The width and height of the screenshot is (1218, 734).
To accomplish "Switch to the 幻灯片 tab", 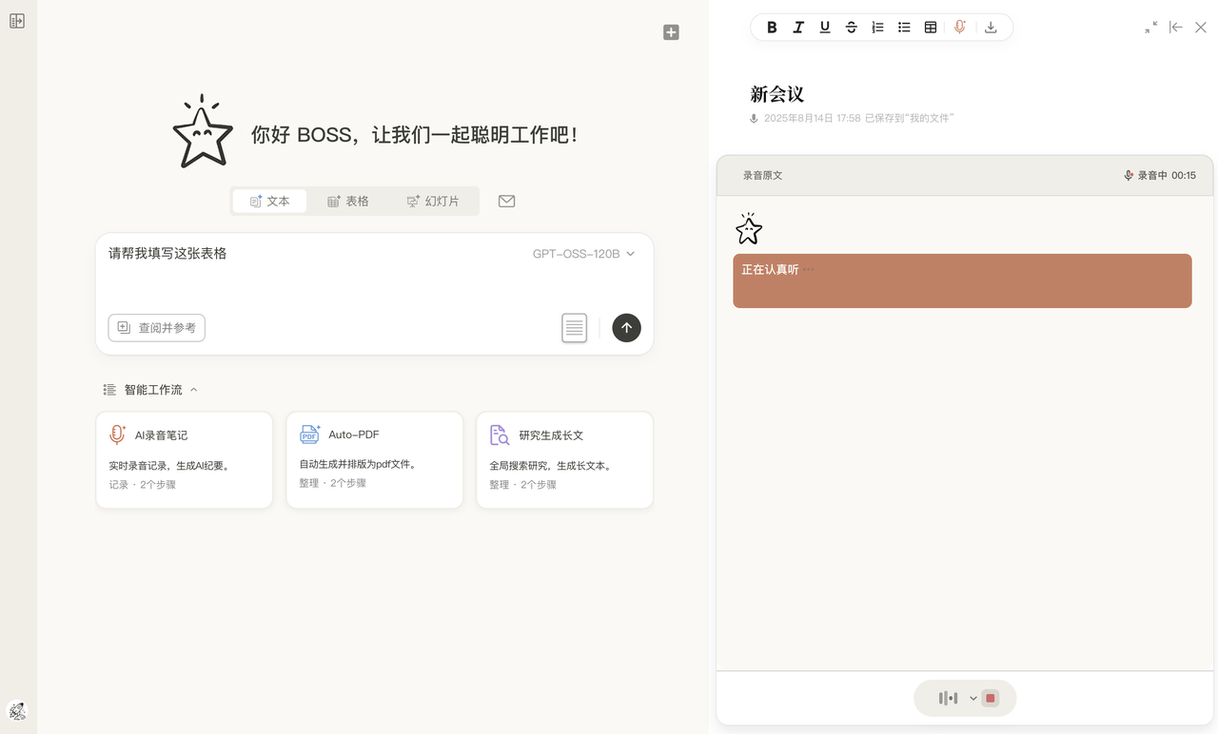I will point(433,202).
